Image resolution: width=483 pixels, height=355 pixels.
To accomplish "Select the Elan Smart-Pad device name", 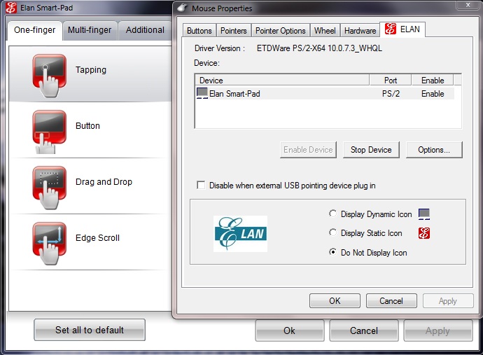I will pos(234,94).
